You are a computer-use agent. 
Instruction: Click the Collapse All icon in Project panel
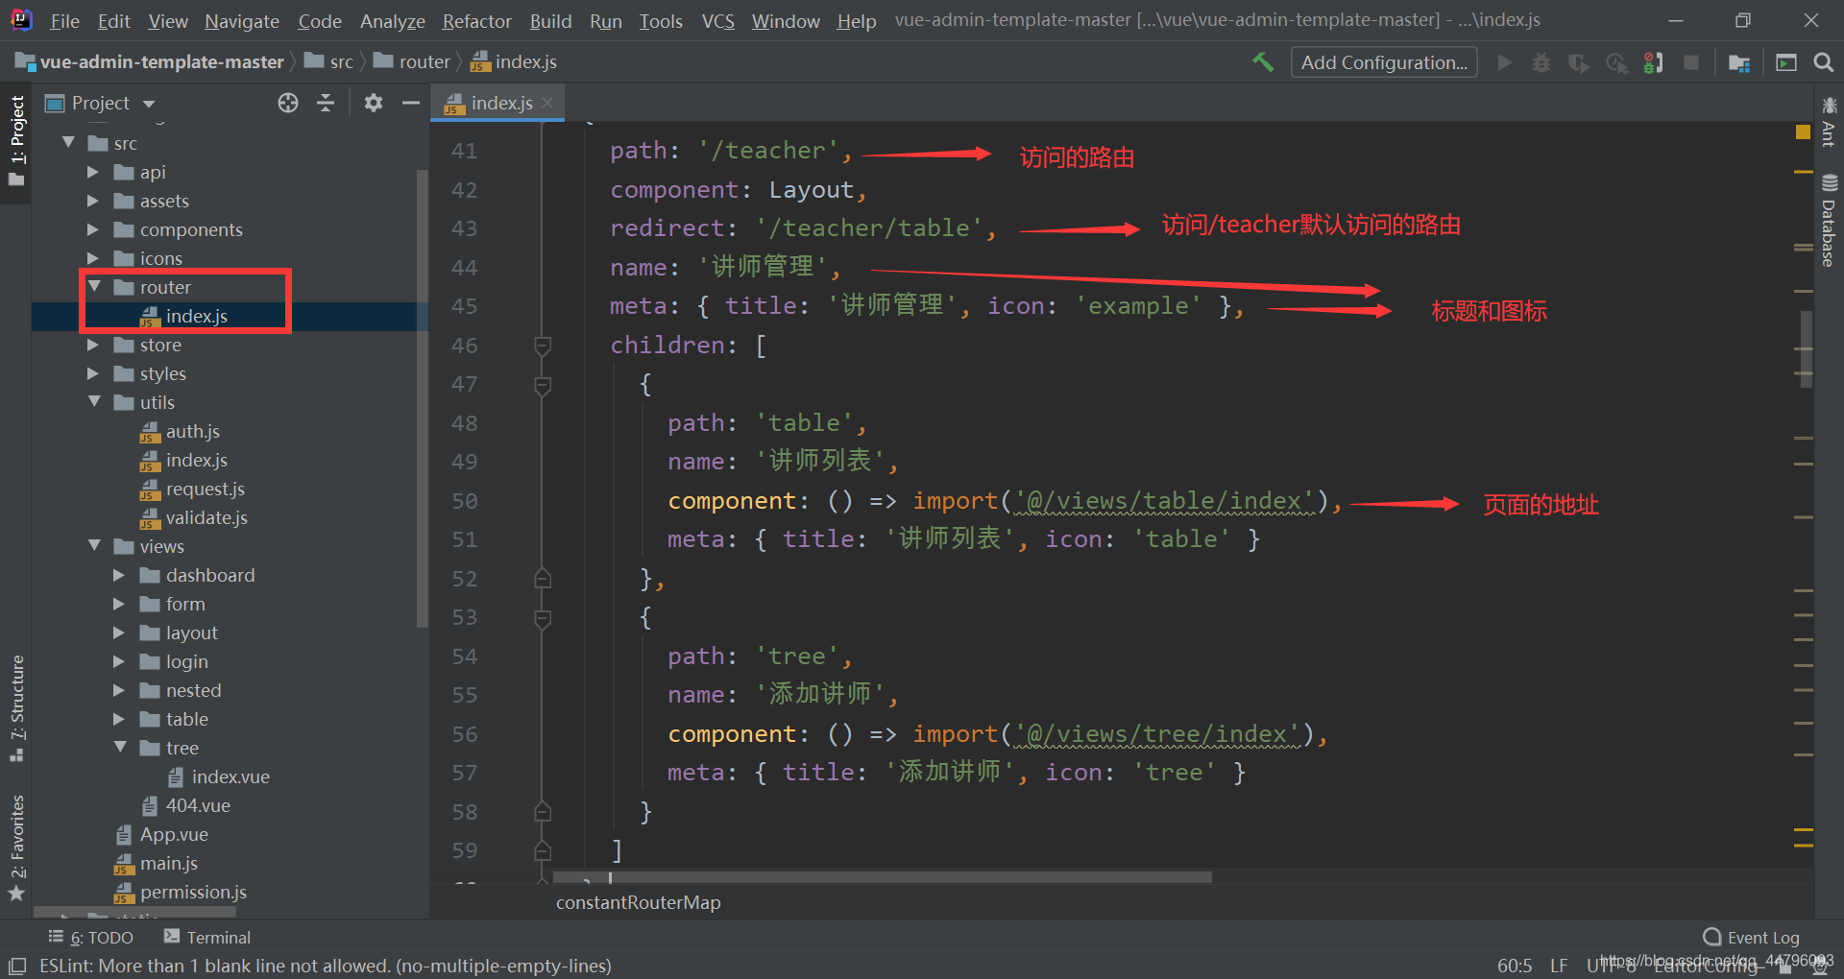[x=326, y=103]
